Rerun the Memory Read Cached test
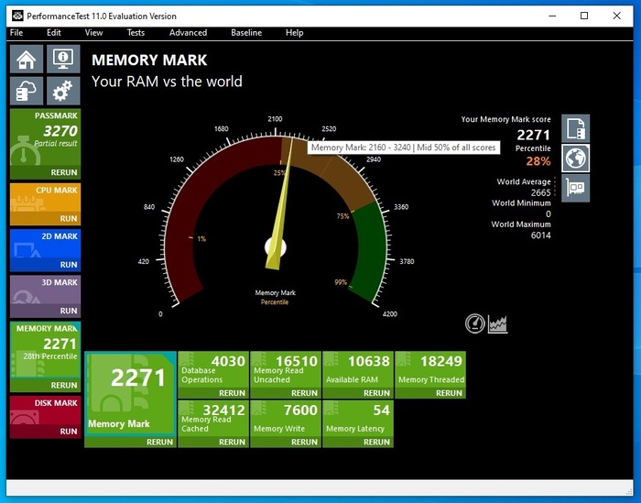The image size is (641, 503). (x=232, y=442)
